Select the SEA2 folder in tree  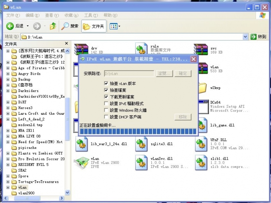tap(22, 170)
